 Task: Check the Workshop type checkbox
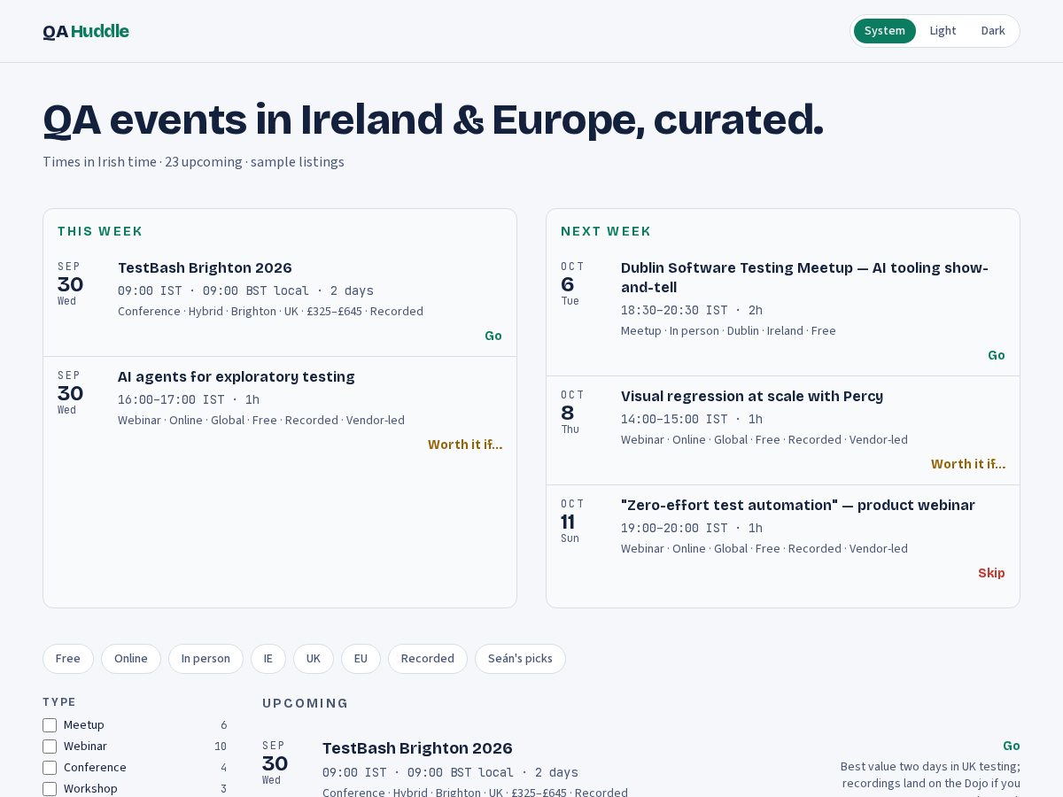point(50,789)
